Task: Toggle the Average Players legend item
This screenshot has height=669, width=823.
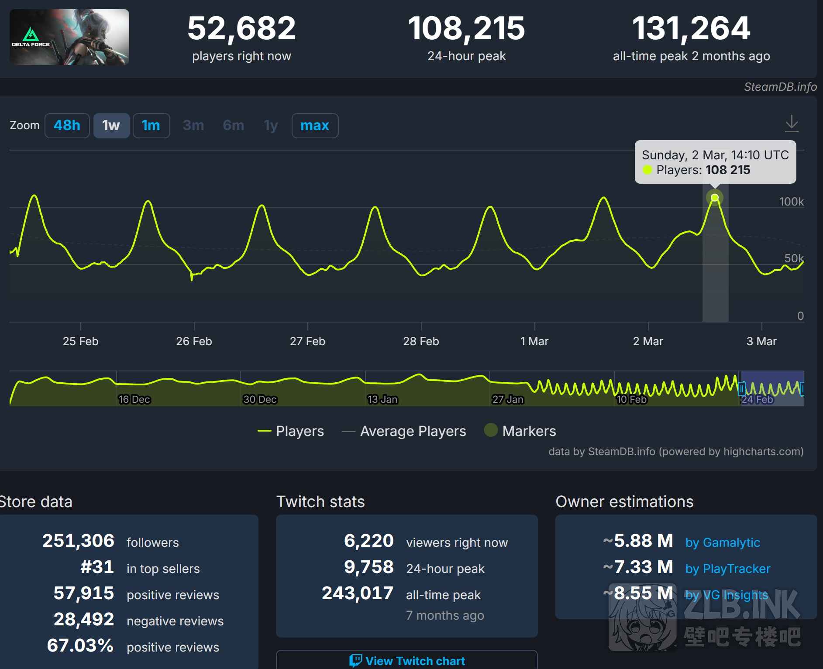Action: pyautogui.click(x=404, y=431)
